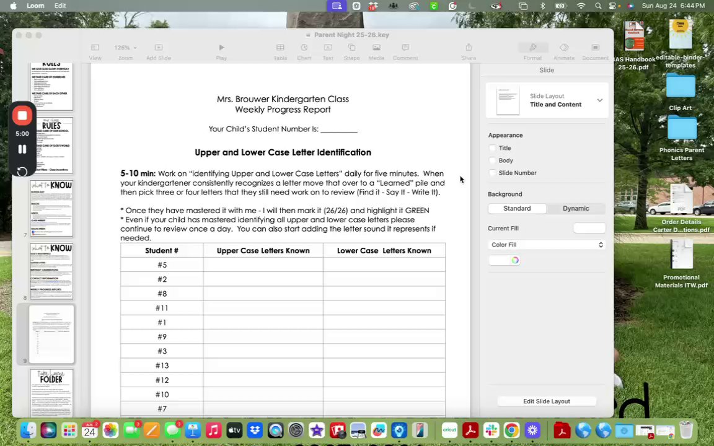Image resolution: width=714 pixels, height=446 pixels.
Task: Insert a Table from toolbar
Action: click(x=280, y=48)
